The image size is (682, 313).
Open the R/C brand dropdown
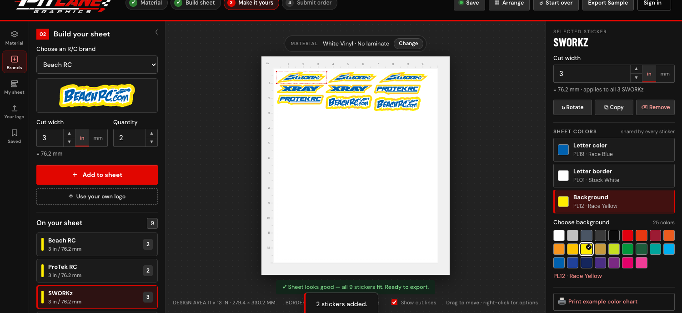pos(97,65)
